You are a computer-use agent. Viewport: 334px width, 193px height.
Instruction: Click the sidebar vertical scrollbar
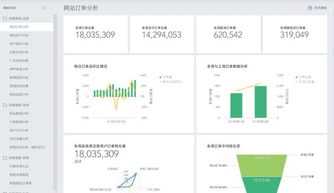tap(55, 102)
